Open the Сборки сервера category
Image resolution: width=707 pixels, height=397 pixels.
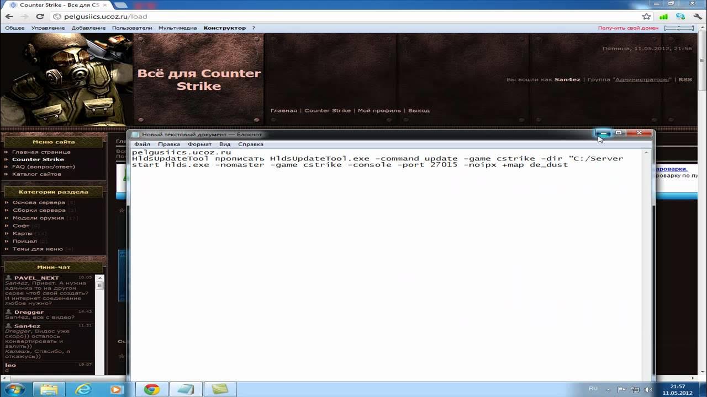click(x=39, y=210)
